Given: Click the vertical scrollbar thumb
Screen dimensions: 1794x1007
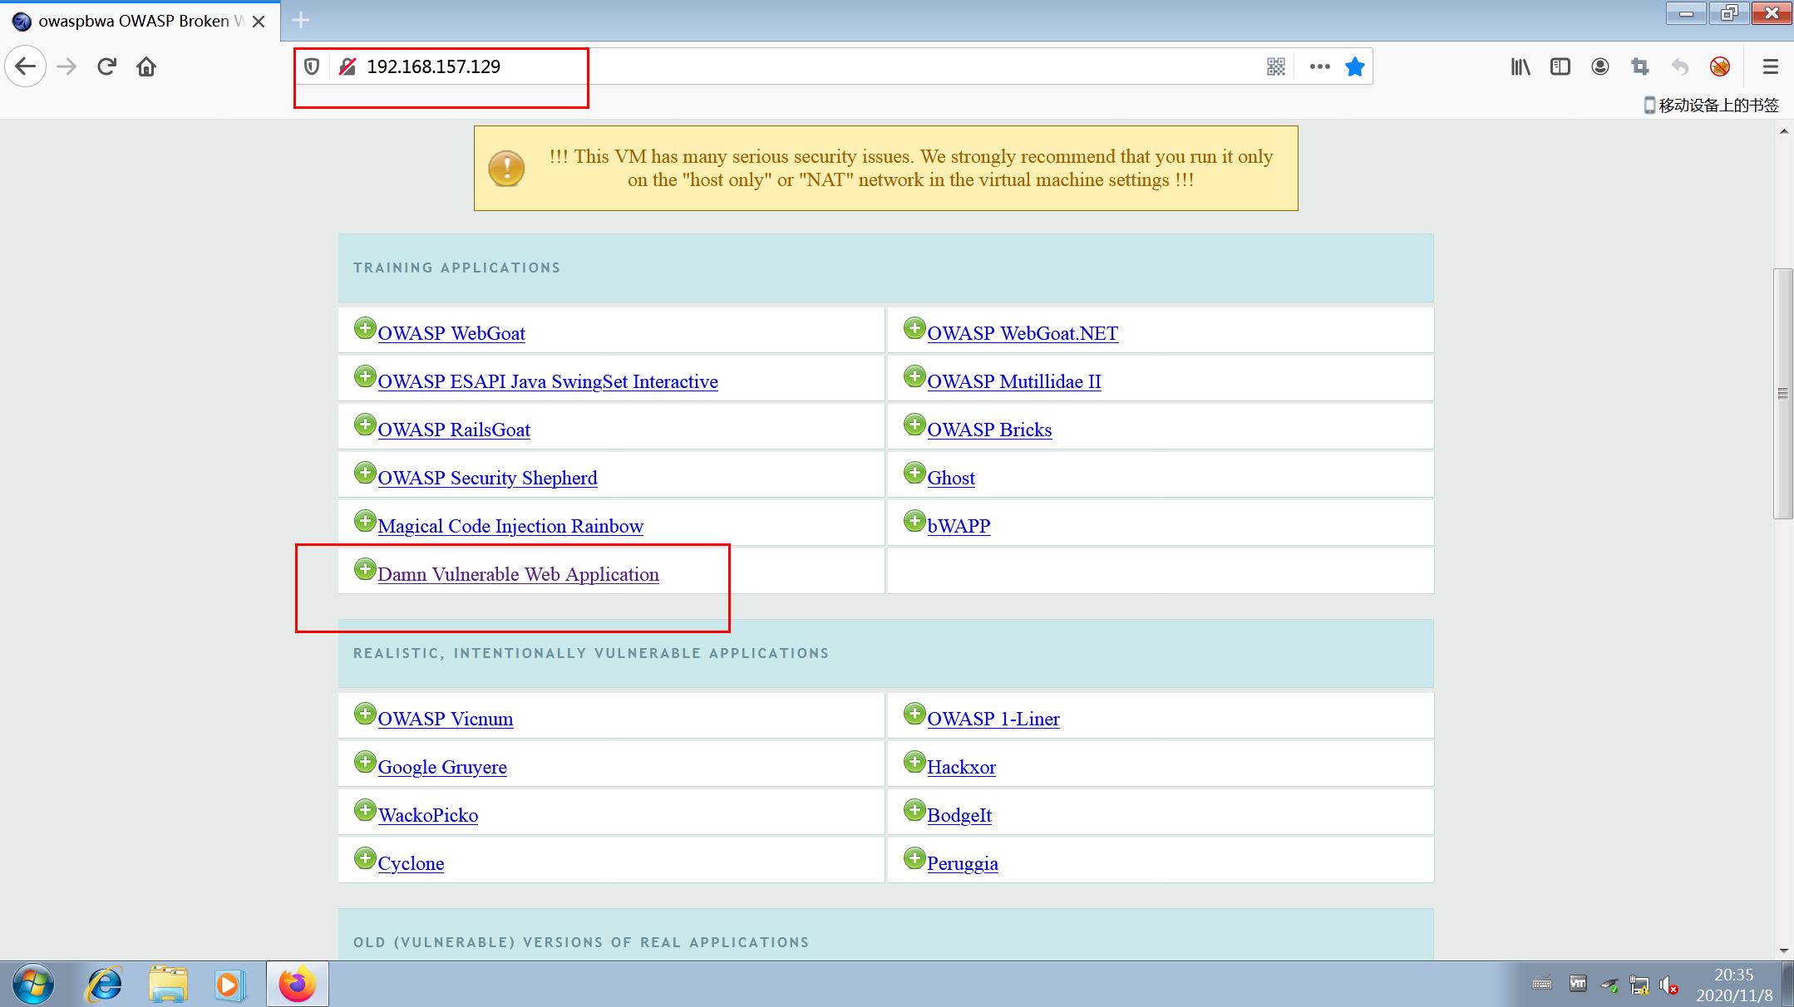Looking at the screenshot, I should point(1782,393).
